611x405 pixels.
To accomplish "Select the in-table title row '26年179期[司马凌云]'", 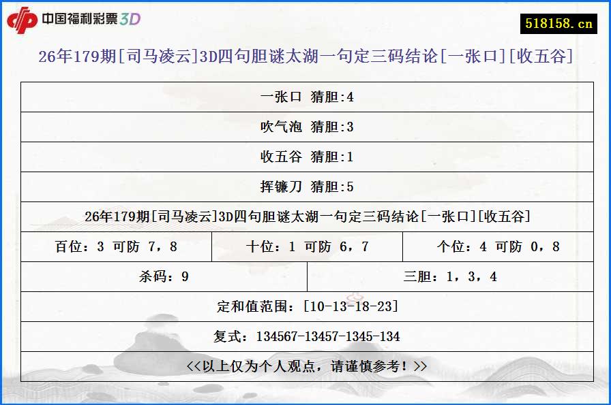I will [x=307, y=216].
